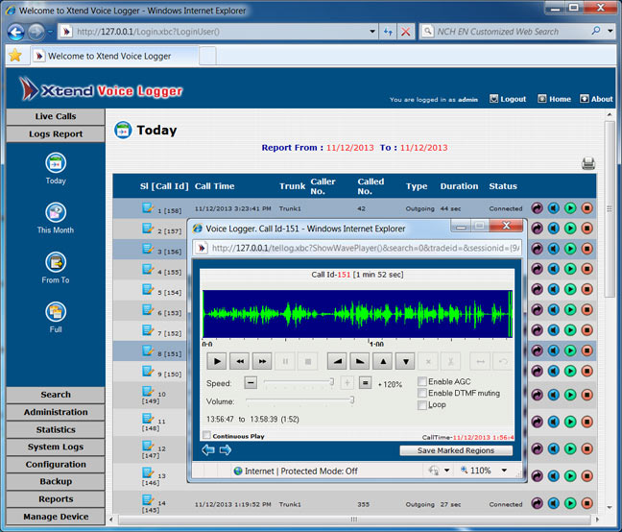Click the fade-in ramp button in player
This screenshot has width=622, height=532.
point(337,361)
